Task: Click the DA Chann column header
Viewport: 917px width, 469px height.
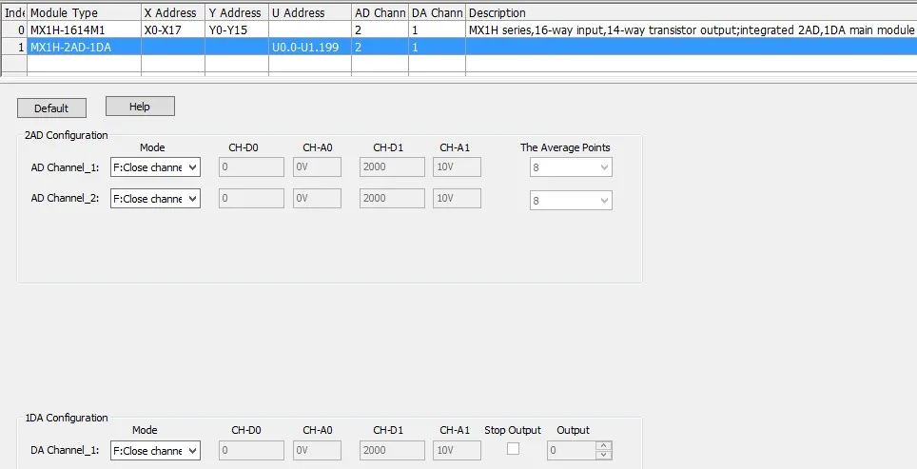Action: pos(437,13)
